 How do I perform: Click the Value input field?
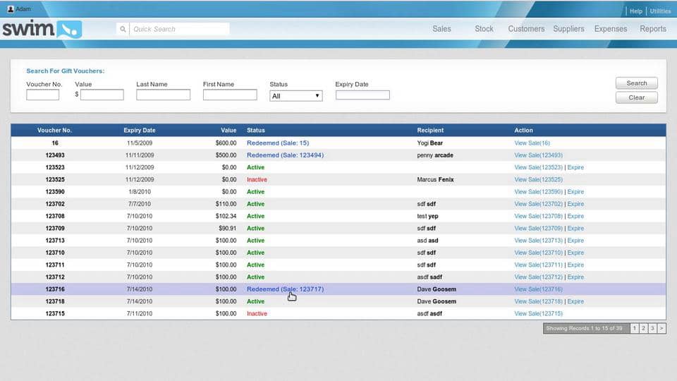[x=102, y=95]
